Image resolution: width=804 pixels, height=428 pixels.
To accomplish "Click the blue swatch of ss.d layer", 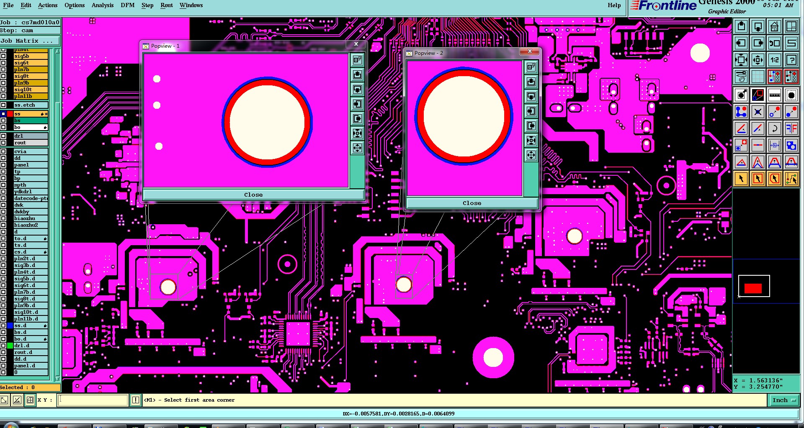I will pyautogui.click(x=10, y=325).
